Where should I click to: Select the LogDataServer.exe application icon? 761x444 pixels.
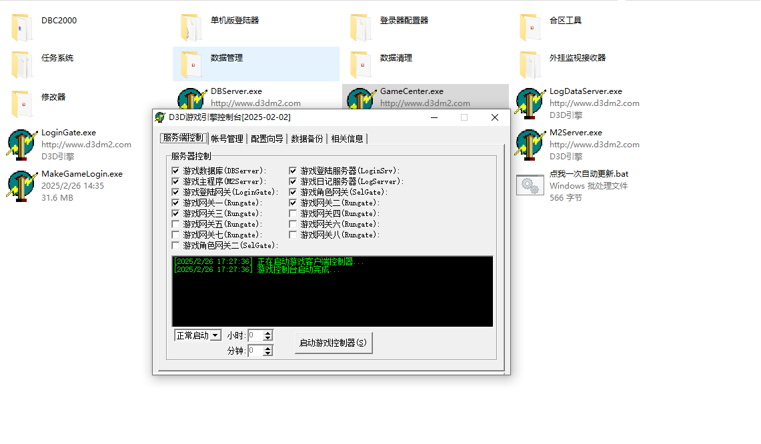530,103
